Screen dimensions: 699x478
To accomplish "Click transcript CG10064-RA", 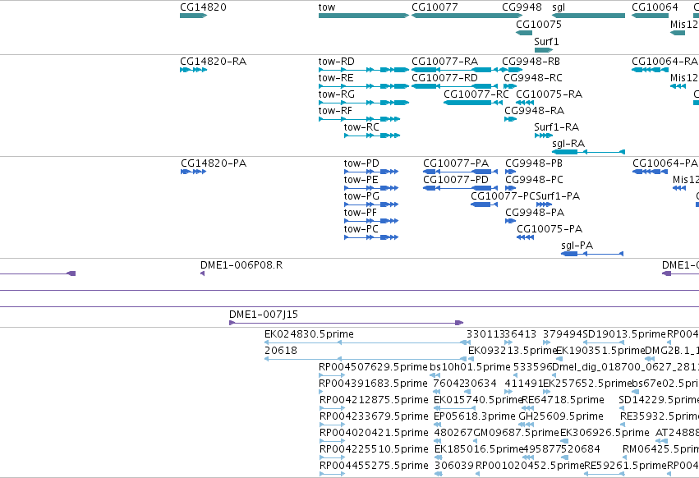I will (x=650, y=70).
